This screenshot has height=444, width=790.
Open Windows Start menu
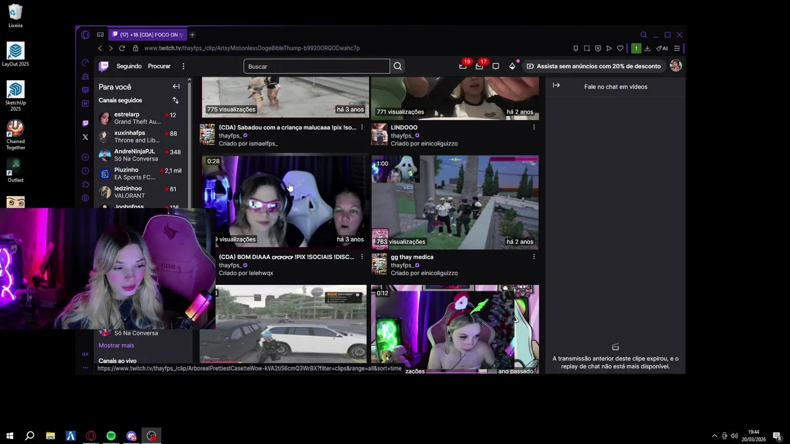tap(10, 436)
